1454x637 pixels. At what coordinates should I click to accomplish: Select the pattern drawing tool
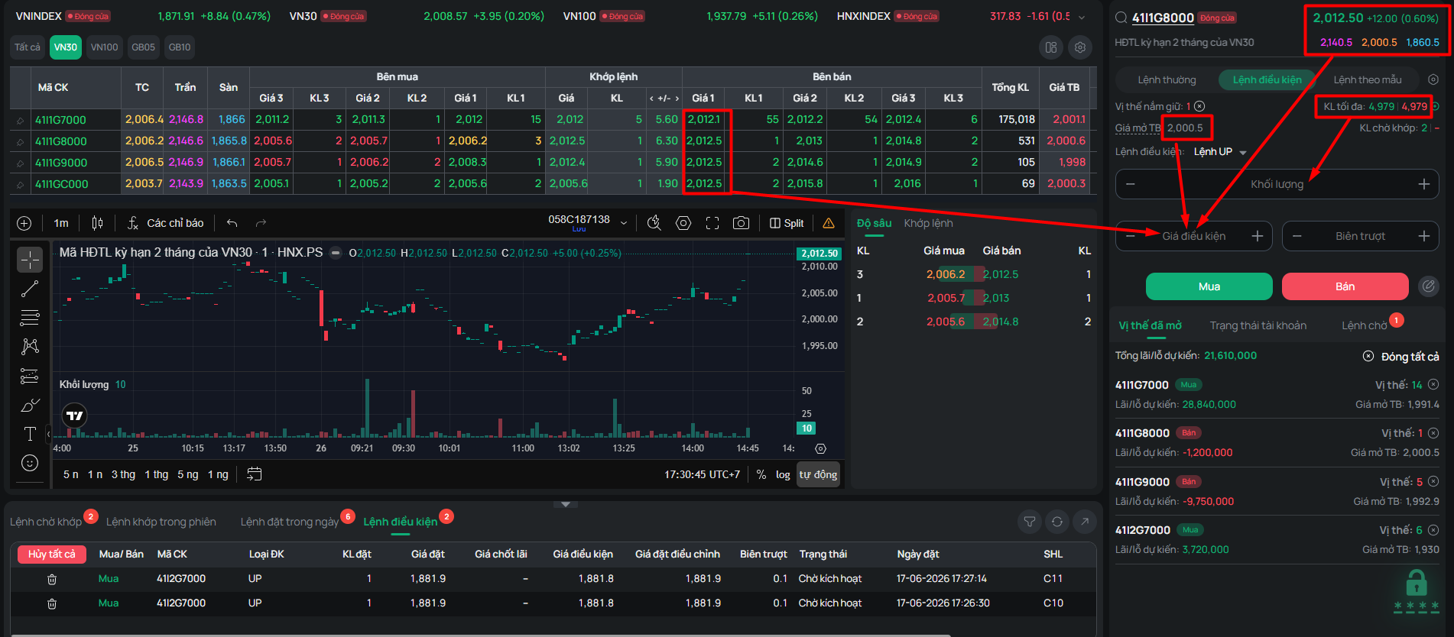pyautogui.click(x=30, y=347)
